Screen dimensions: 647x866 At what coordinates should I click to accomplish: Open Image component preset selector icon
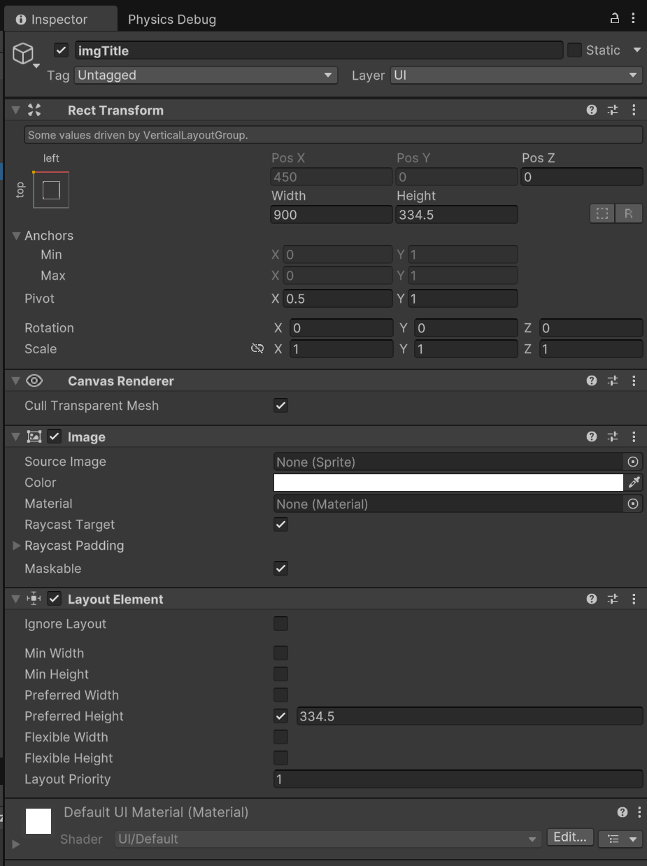[613, 436]
